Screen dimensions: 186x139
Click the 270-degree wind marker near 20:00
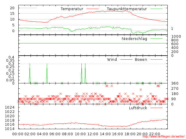tap(141, 90)
